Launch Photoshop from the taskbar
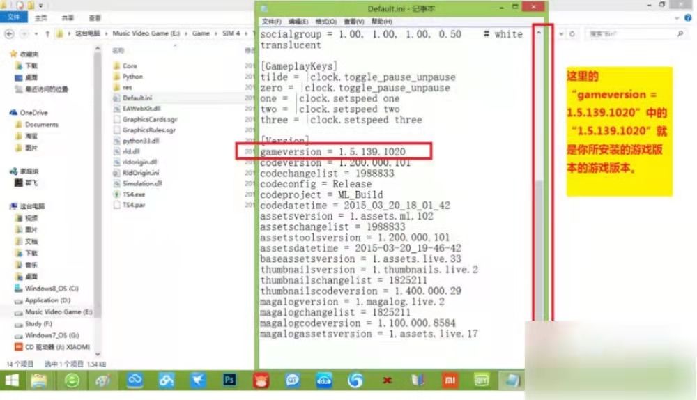The image size is (697, 400). click(229, 380)
